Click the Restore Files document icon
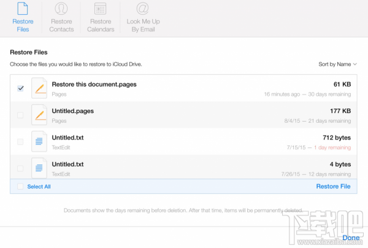This screenshot has height=248, width=368. pos(23,9)
